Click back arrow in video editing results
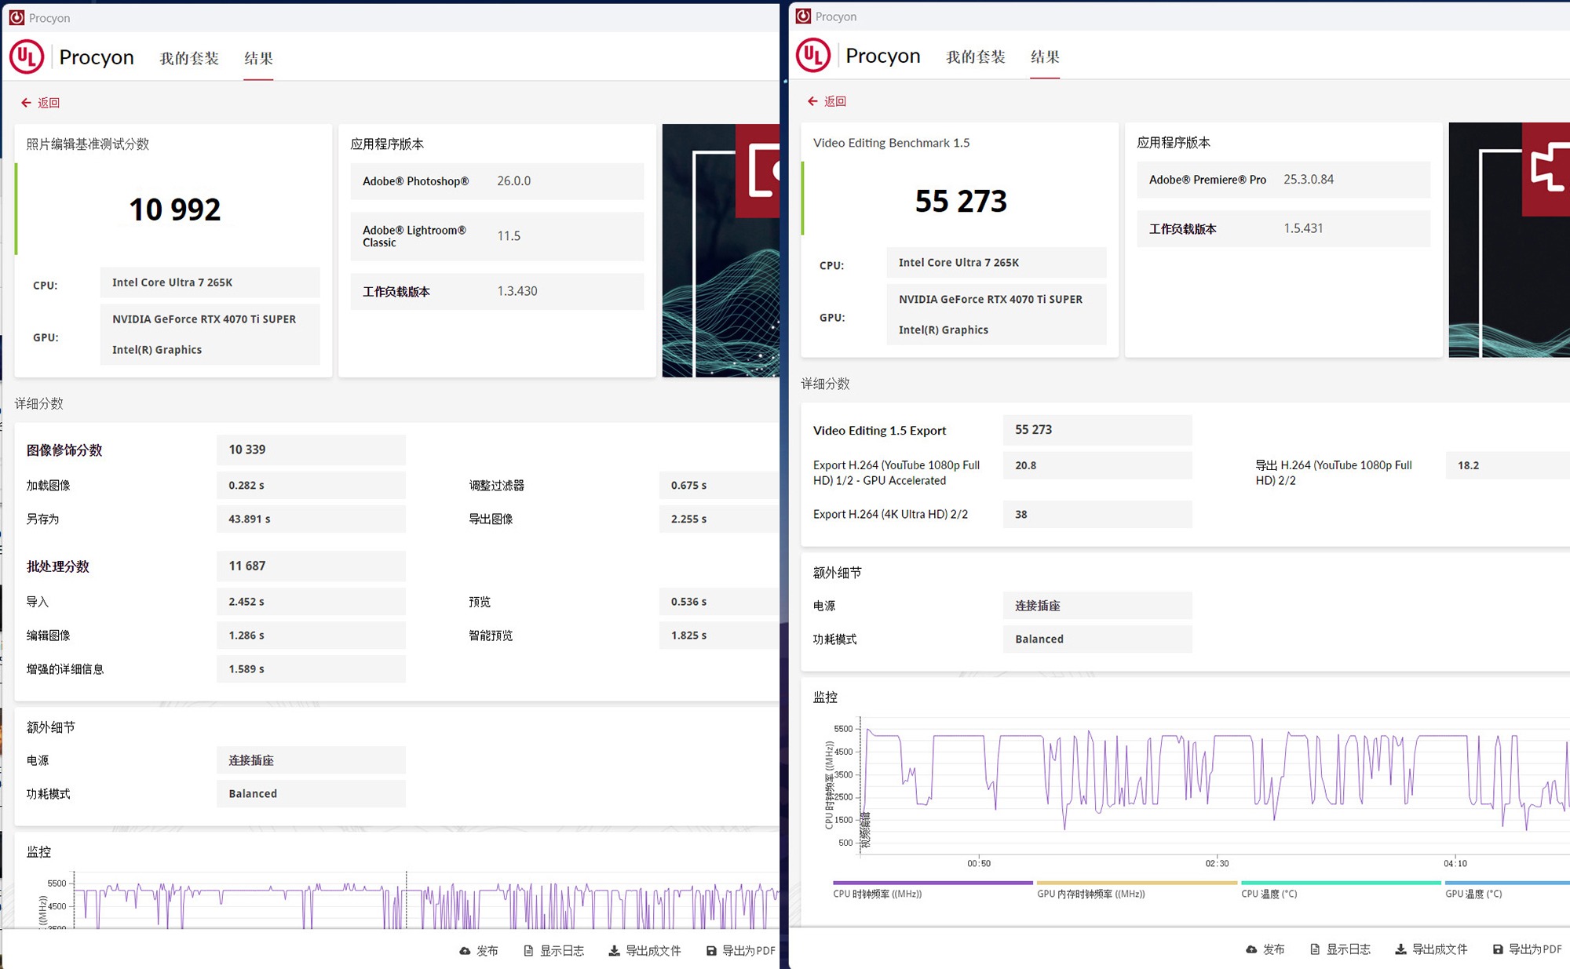 pos(812,101)
